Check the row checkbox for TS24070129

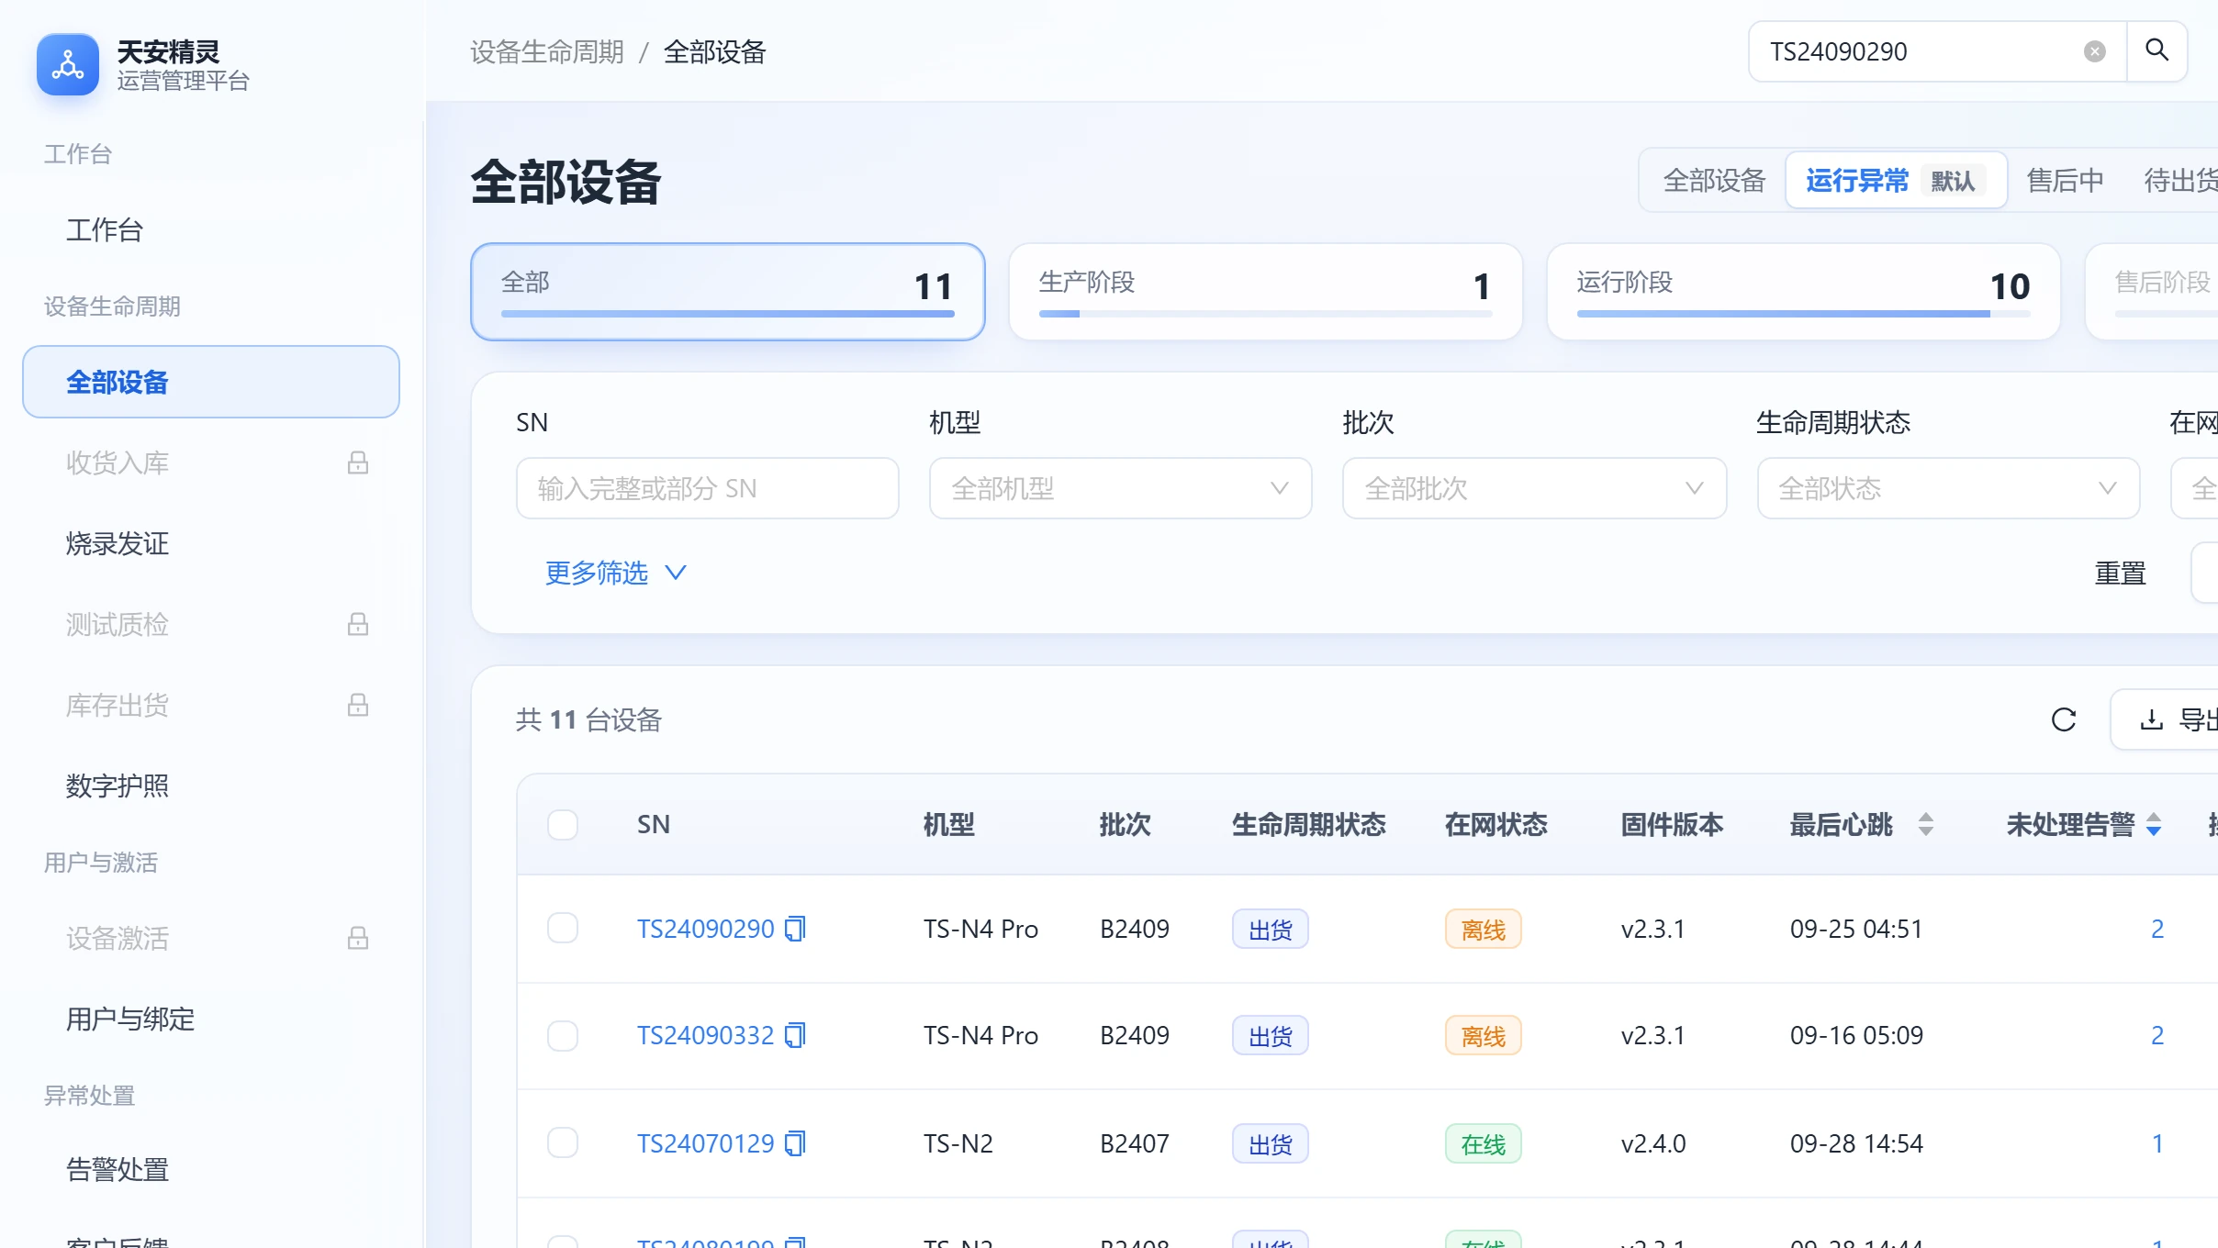click(x=563, y=1142)
